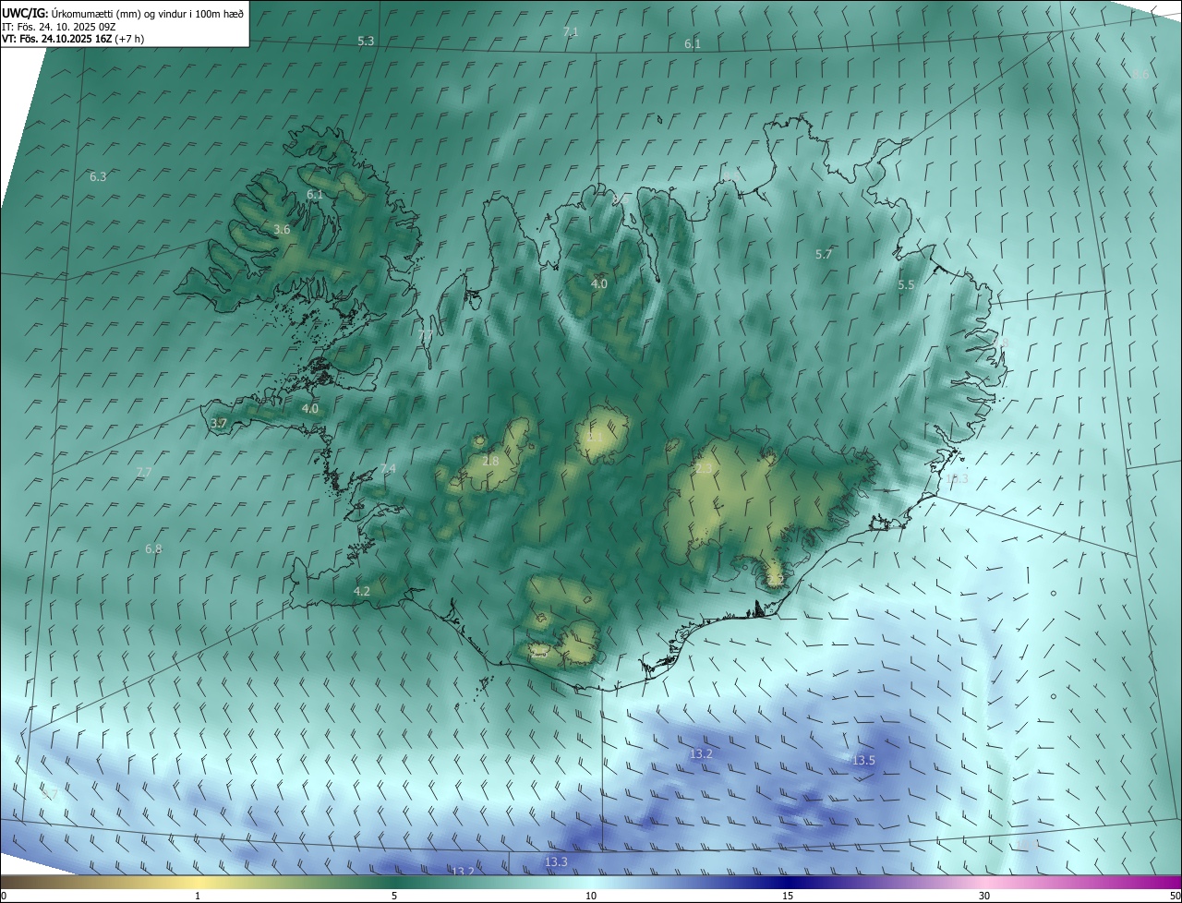This screenshot has width=1182, height=903.
Task: Click the 50 tick on the color scale
Action: 1175,896
